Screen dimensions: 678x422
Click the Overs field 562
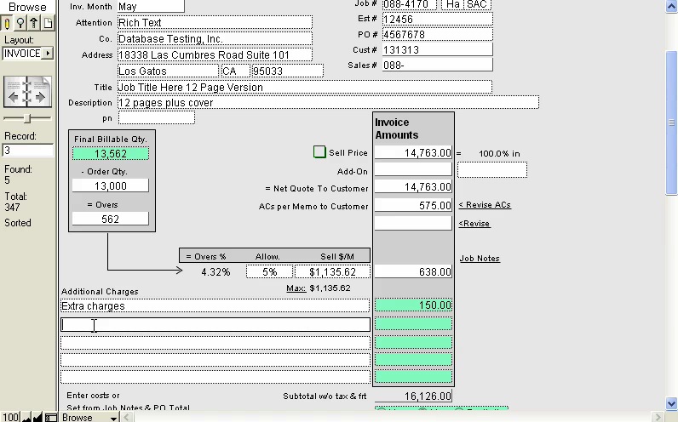[111, 219]
